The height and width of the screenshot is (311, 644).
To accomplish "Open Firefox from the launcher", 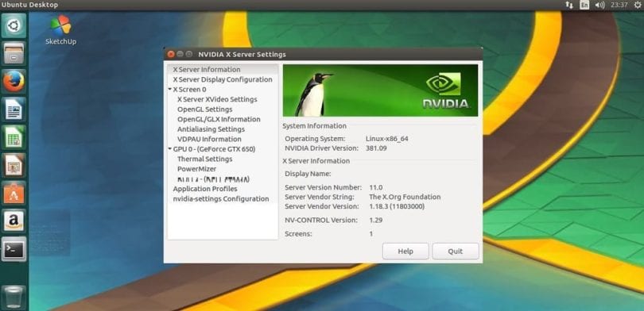I will click(14, 81).
